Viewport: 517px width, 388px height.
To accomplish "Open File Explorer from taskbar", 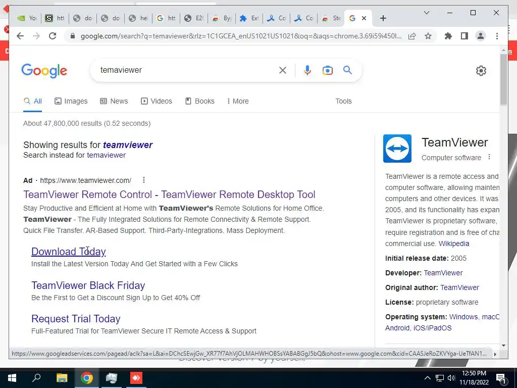I will pyautogui.click(x=62, y=378).
